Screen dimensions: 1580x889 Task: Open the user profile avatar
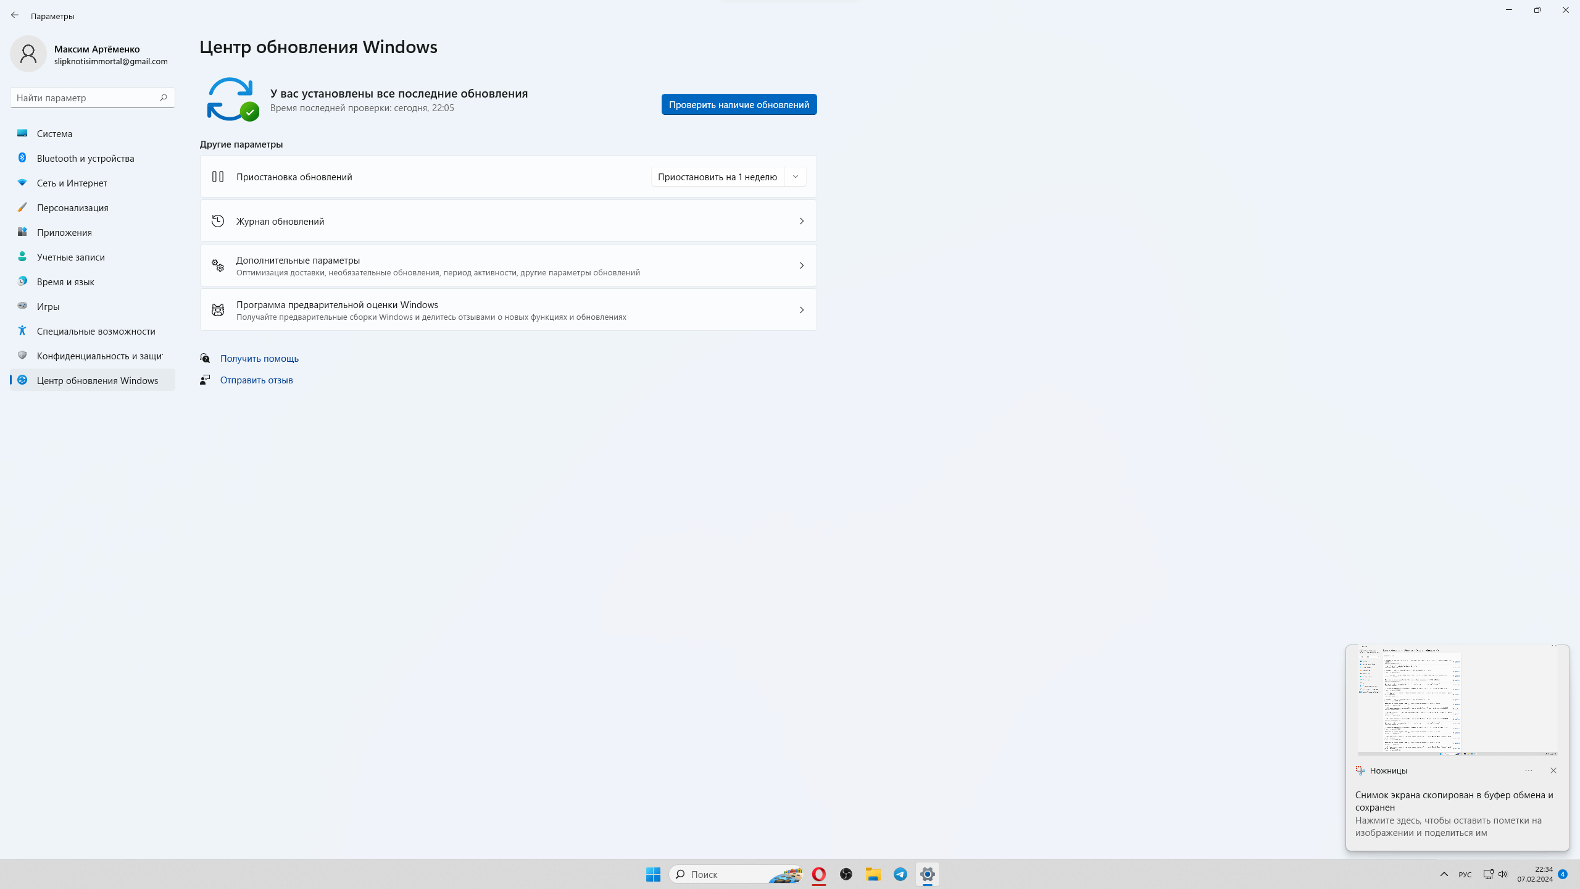click(28, 54)
